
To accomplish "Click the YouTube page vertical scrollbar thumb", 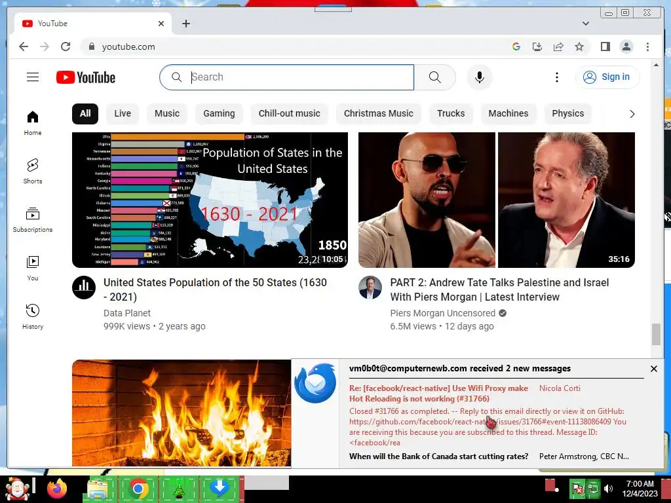I will click(x=656, y=335).
